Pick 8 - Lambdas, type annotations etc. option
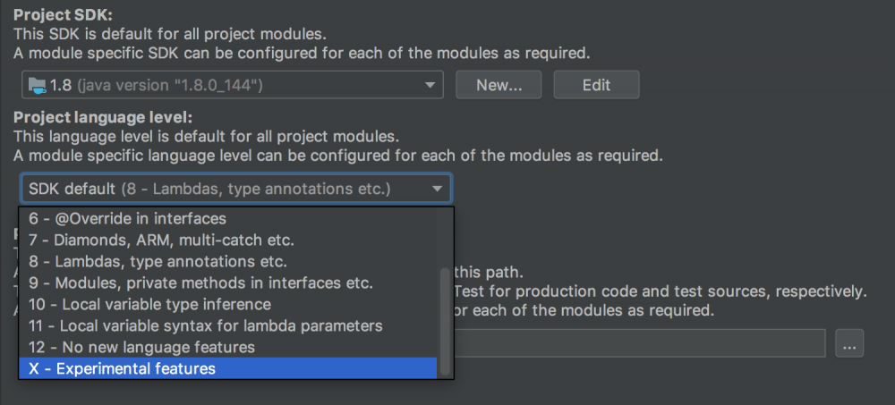Image resolution: width=895 pixels, height=405 pixels. tap(158, 261)
